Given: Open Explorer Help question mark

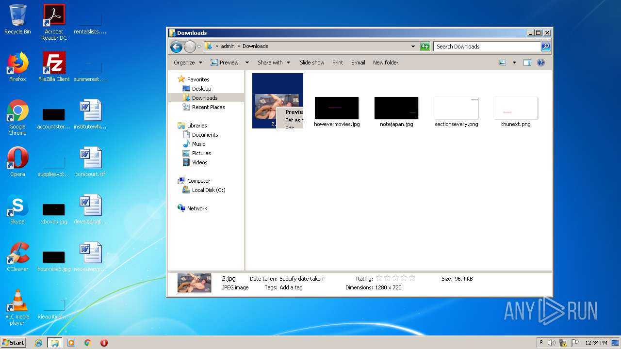Looking at the screenshot, I should pyautogui.click(x=541, y=63).
